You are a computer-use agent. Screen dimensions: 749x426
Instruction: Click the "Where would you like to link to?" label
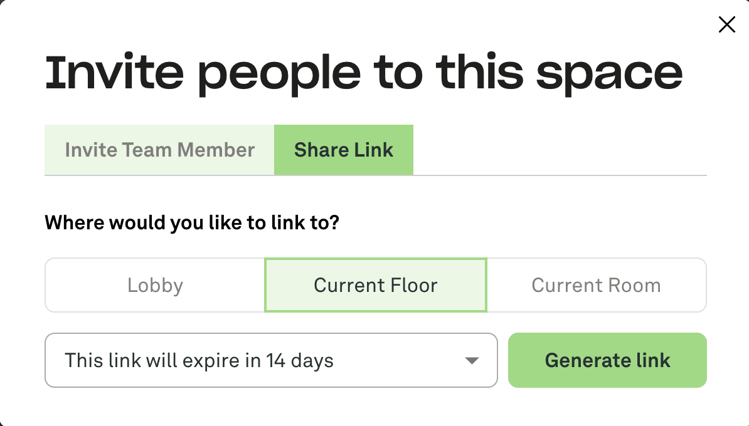point(192,222)
